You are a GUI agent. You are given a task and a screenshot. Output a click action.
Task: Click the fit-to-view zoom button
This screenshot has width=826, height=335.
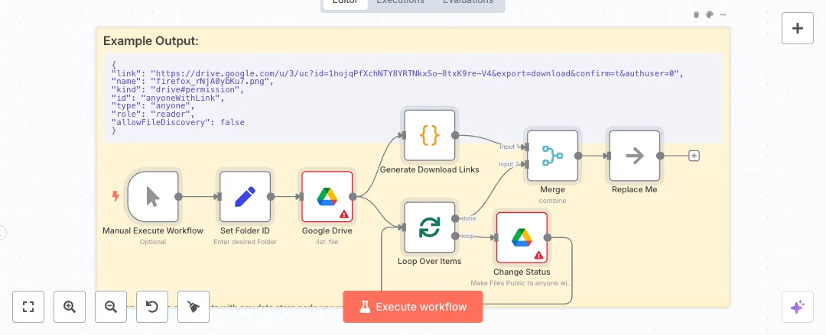click(x=29, y=307)
